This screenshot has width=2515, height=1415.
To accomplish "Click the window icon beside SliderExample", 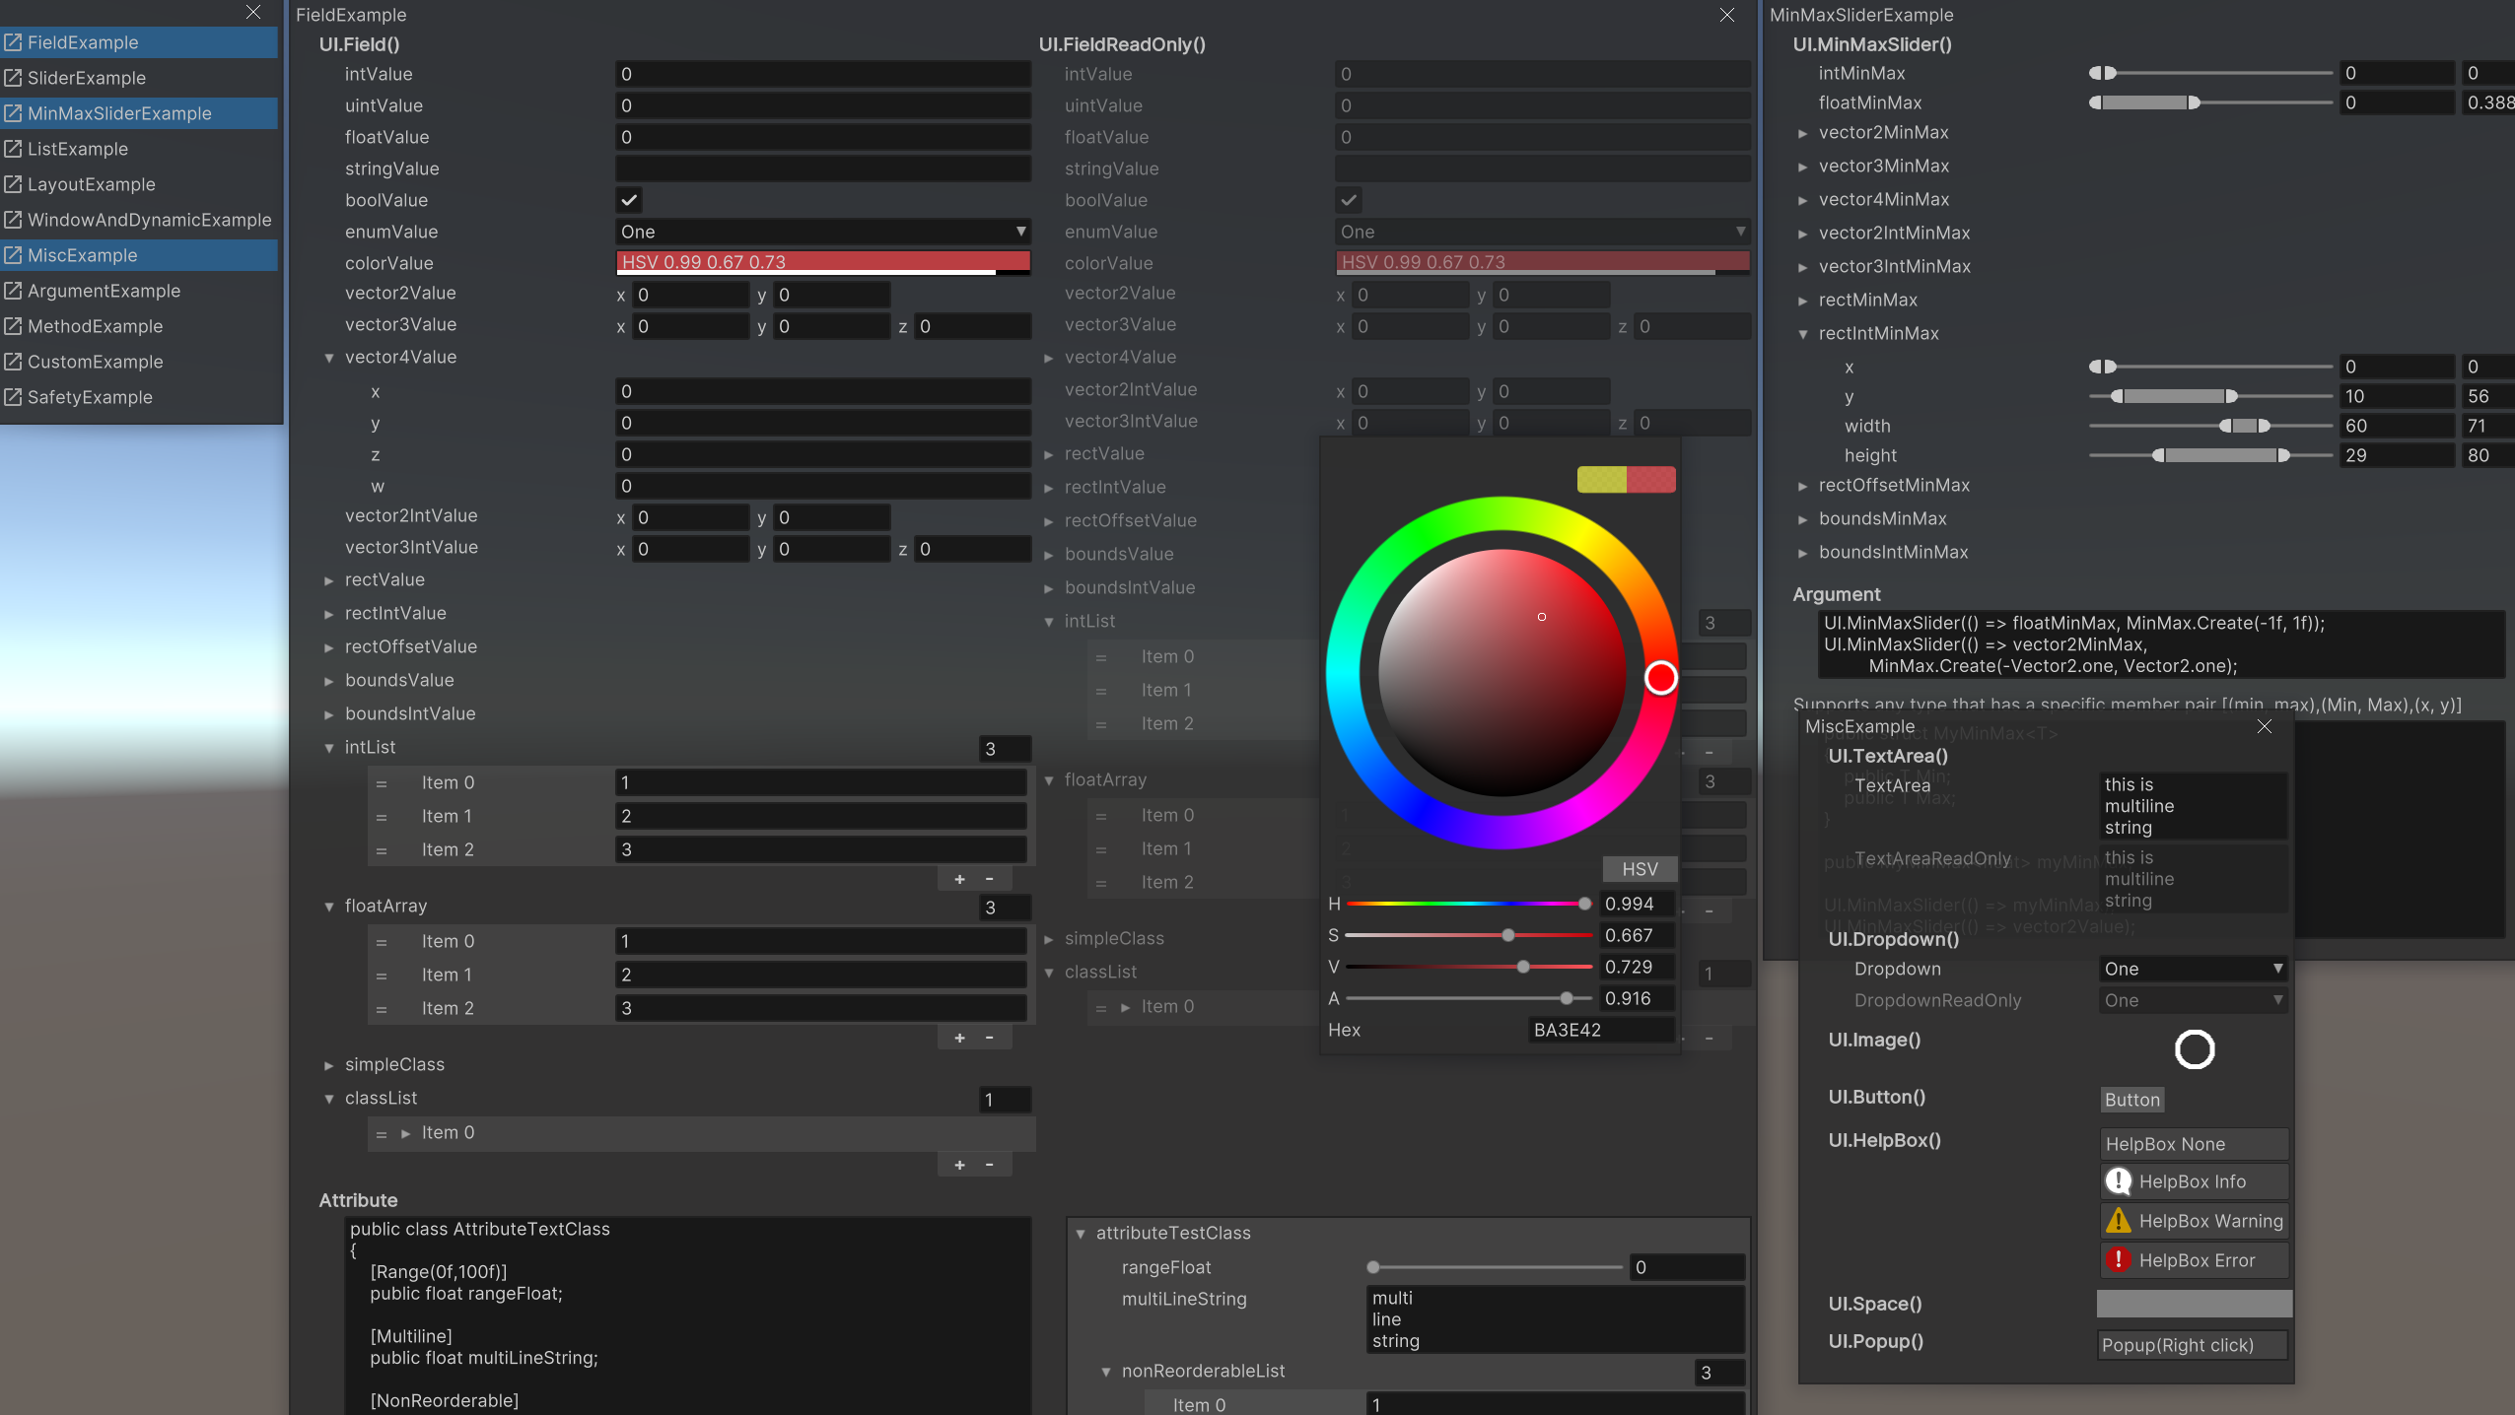I will [x=13, y=78].
